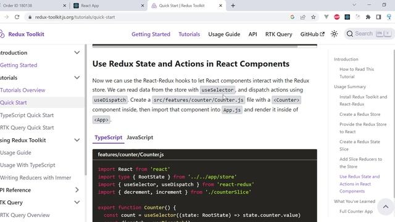Open RTK Query Overview in sidebar
Screen dimensions: 395x222
tap(25, 215)
